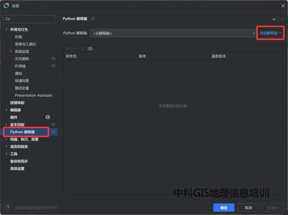
Task: Click the search magnifier icon in settings
Action: pyautogui.click(x=8, y=19)
